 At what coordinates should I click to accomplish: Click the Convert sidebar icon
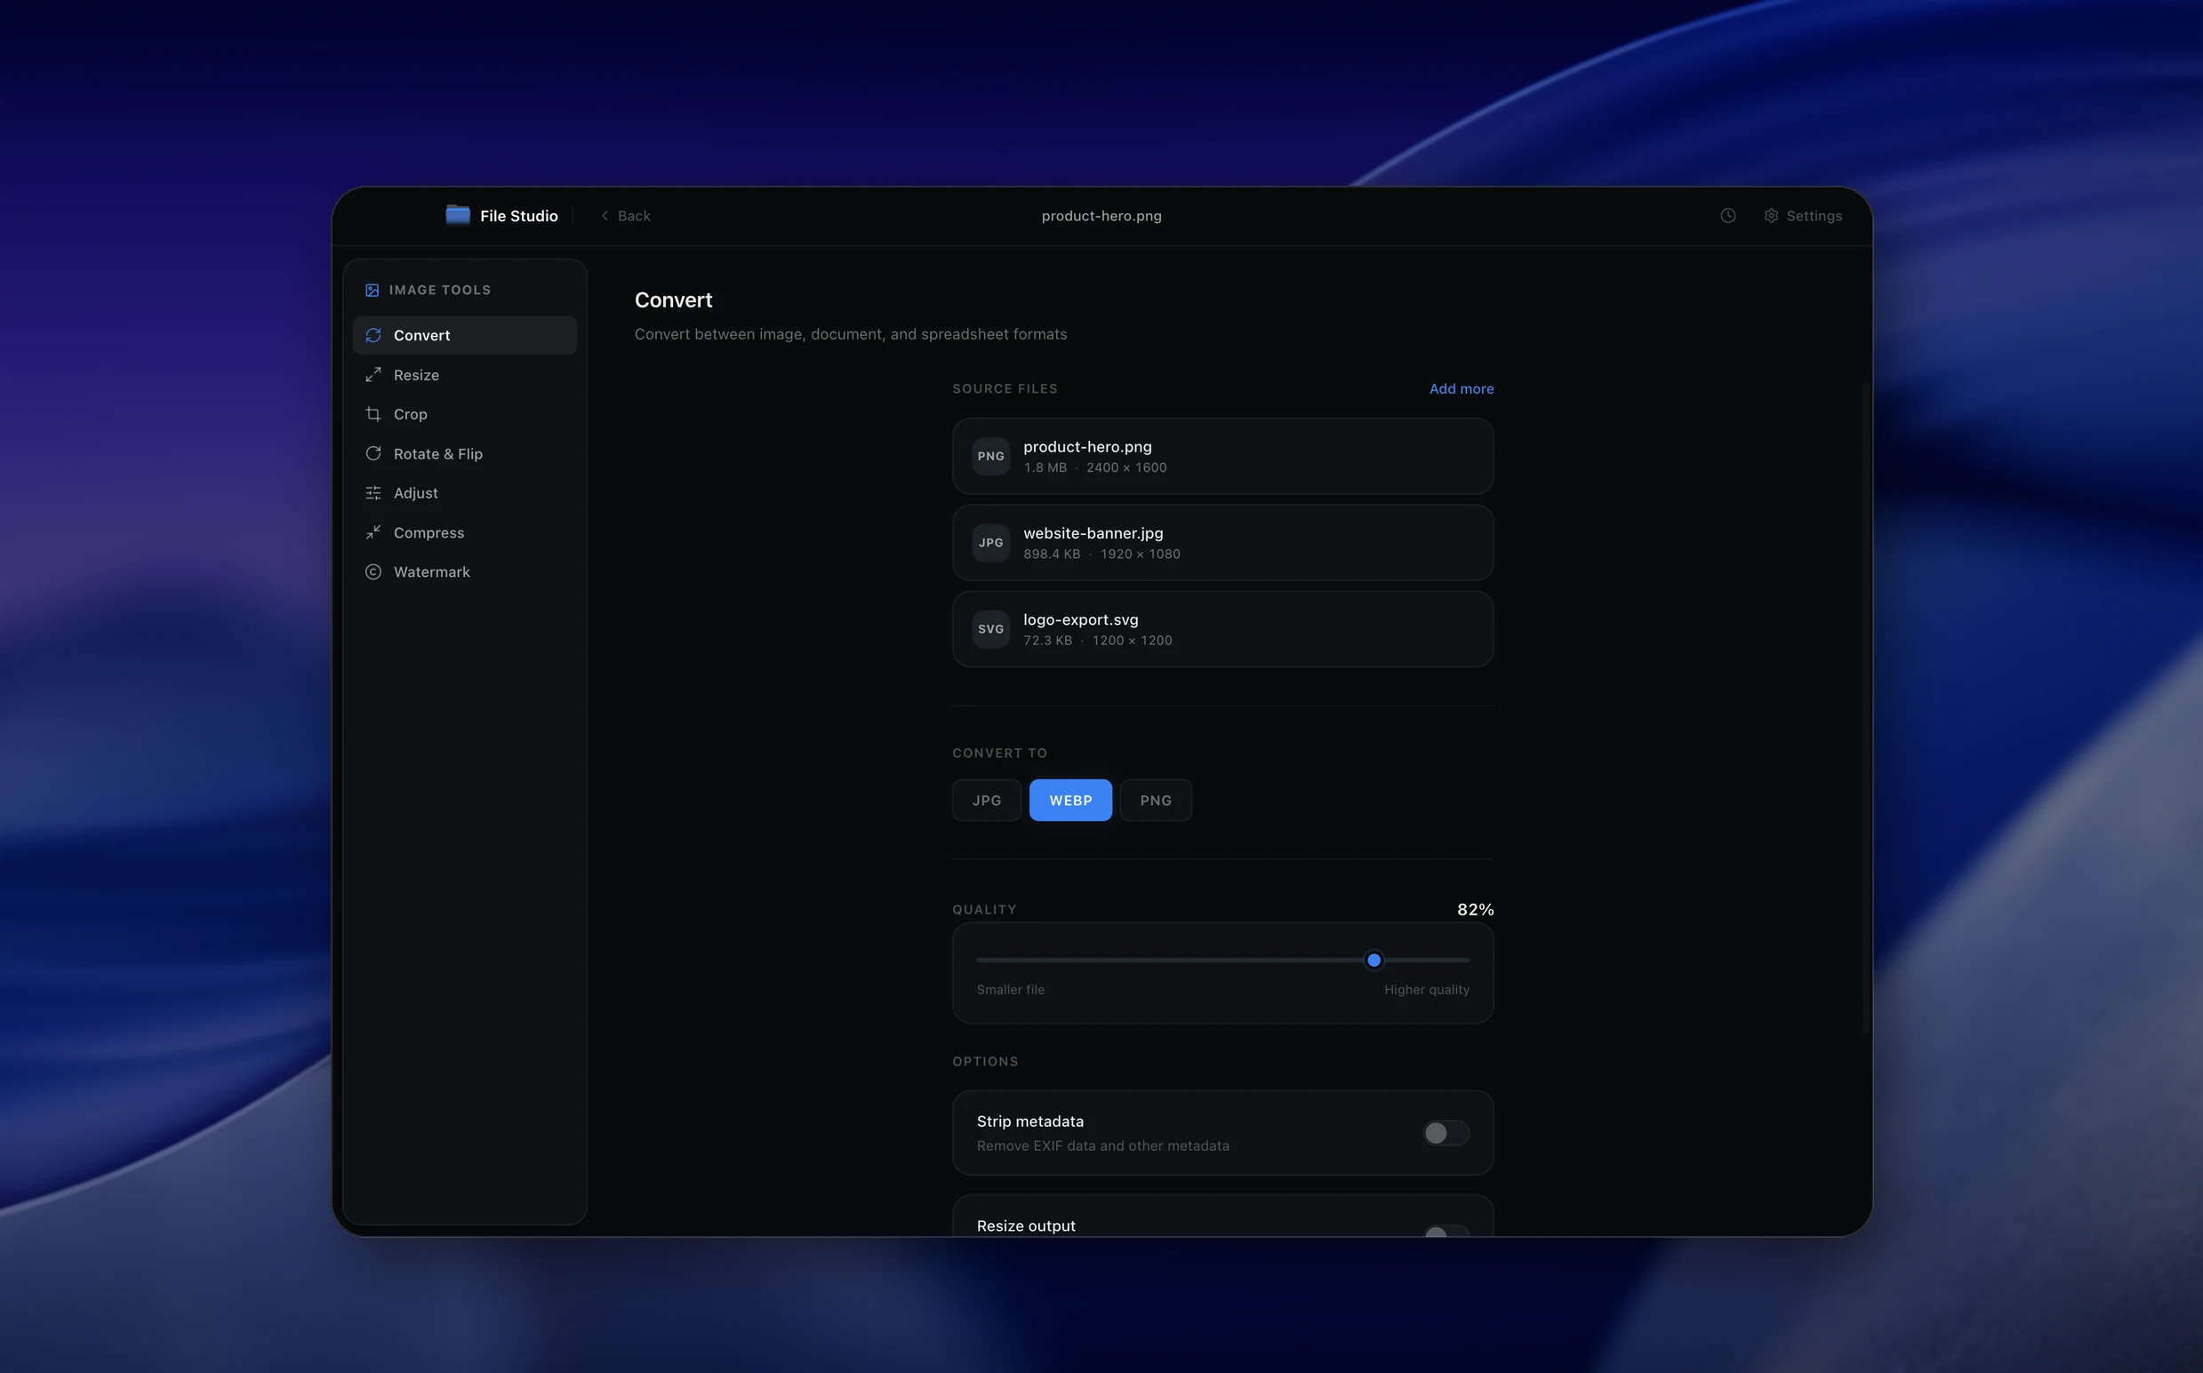373,335
